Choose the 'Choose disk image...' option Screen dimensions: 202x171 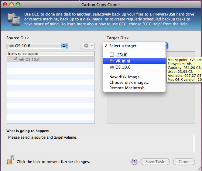[134, 83]
